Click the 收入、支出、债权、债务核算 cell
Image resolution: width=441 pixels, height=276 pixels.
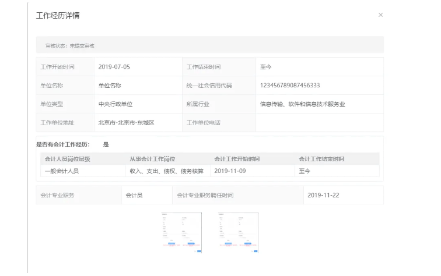167,171
